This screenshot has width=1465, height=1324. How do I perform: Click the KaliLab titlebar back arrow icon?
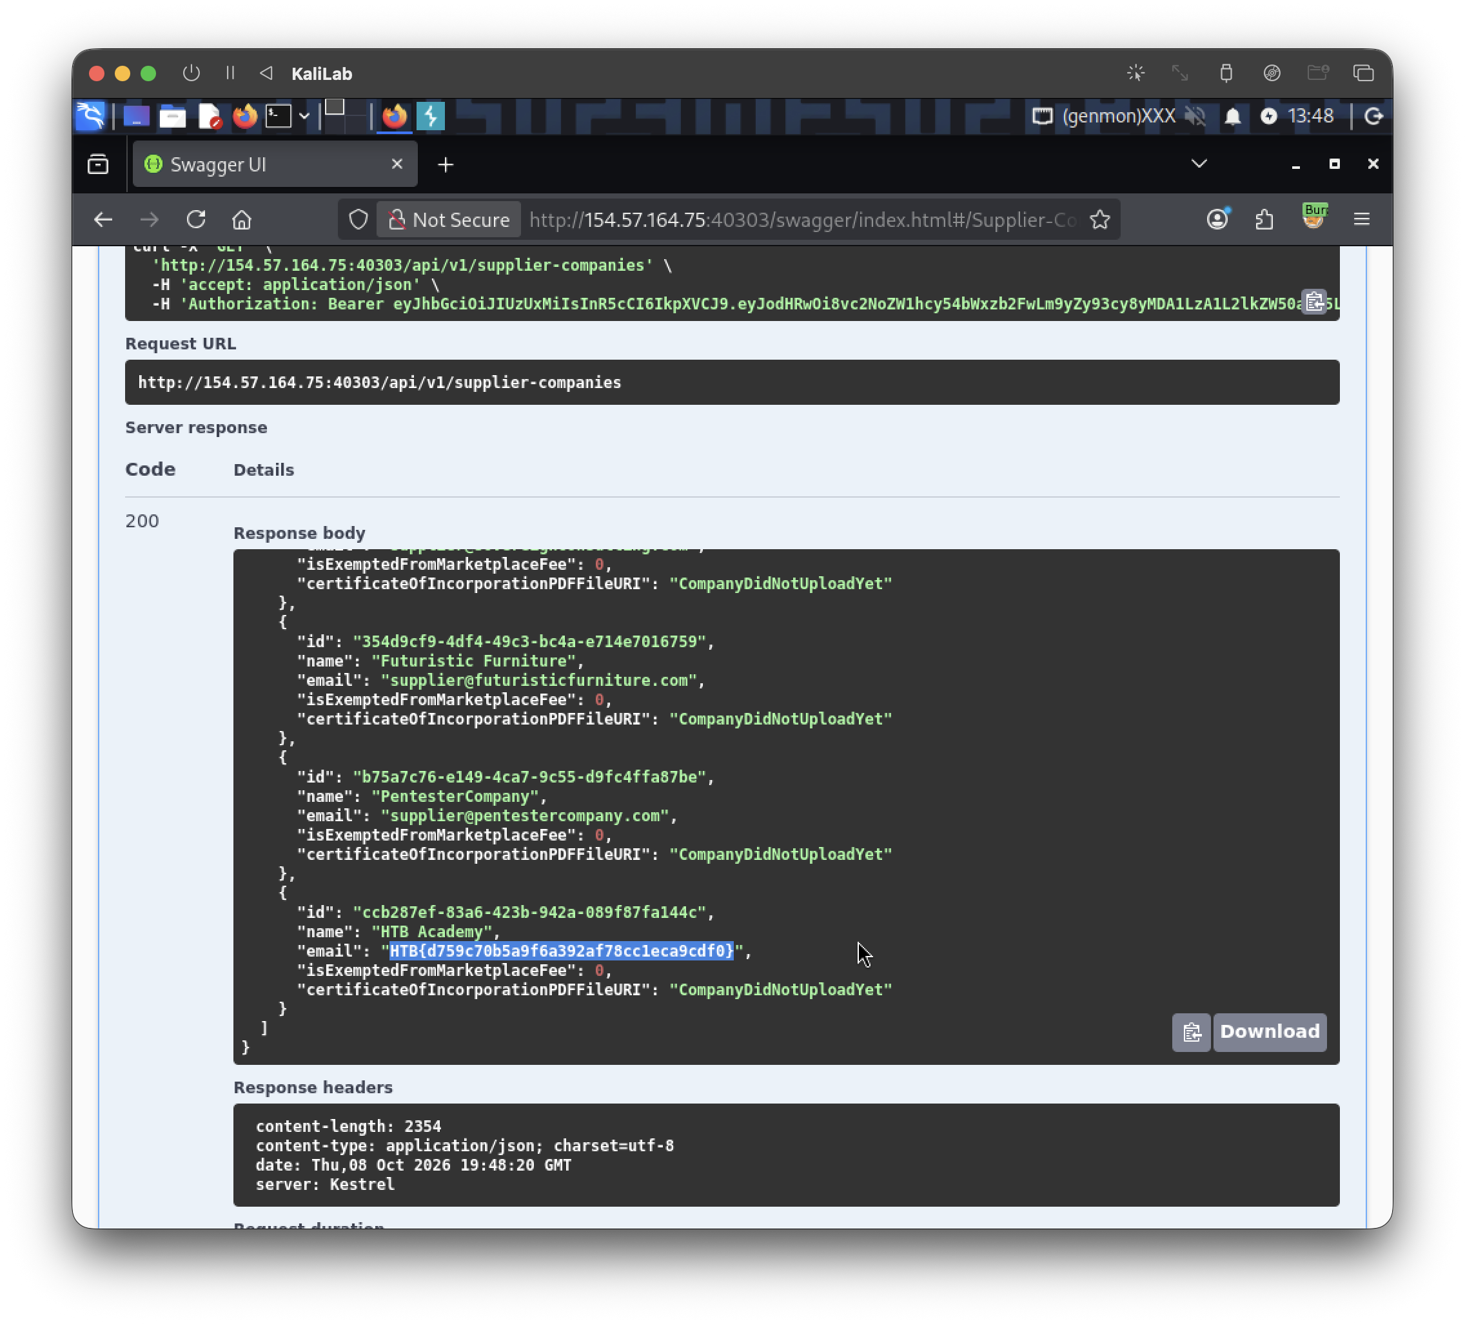(266, 73)
